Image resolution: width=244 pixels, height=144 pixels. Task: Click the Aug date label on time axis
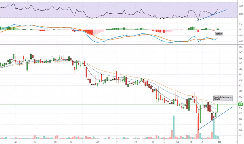pyautogui.click(x=178, y=142)
